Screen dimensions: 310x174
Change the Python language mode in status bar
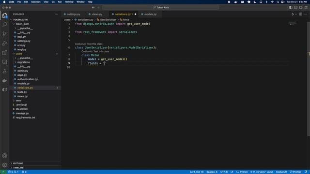coord(244,172)
